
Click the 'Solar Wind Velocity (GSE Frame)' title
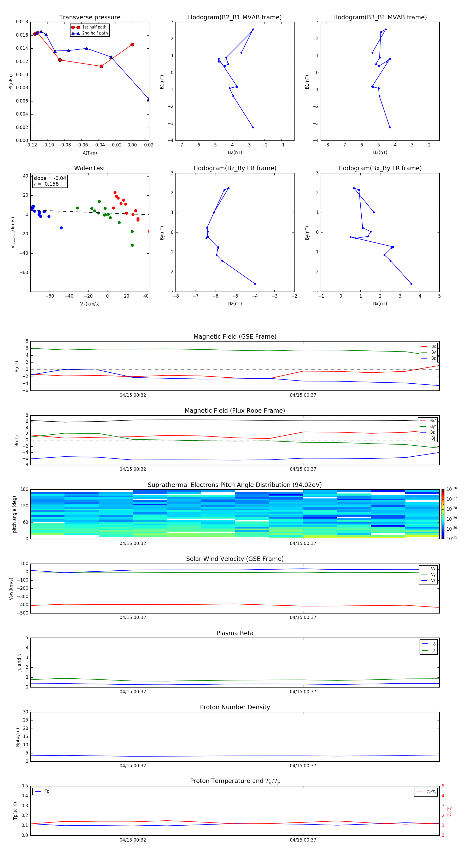click(235, 559)
